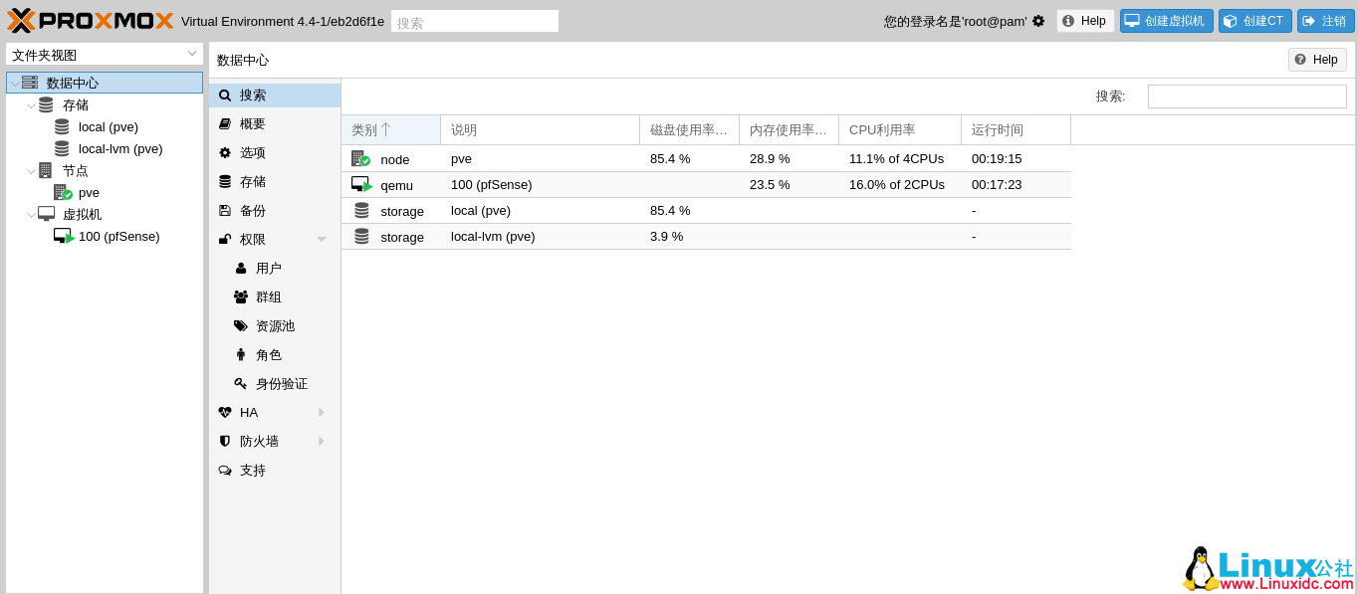The width and height of the screenshot is (1358, 594).
Task: Select the 群组 groups panel
Action: pos(270,297)
